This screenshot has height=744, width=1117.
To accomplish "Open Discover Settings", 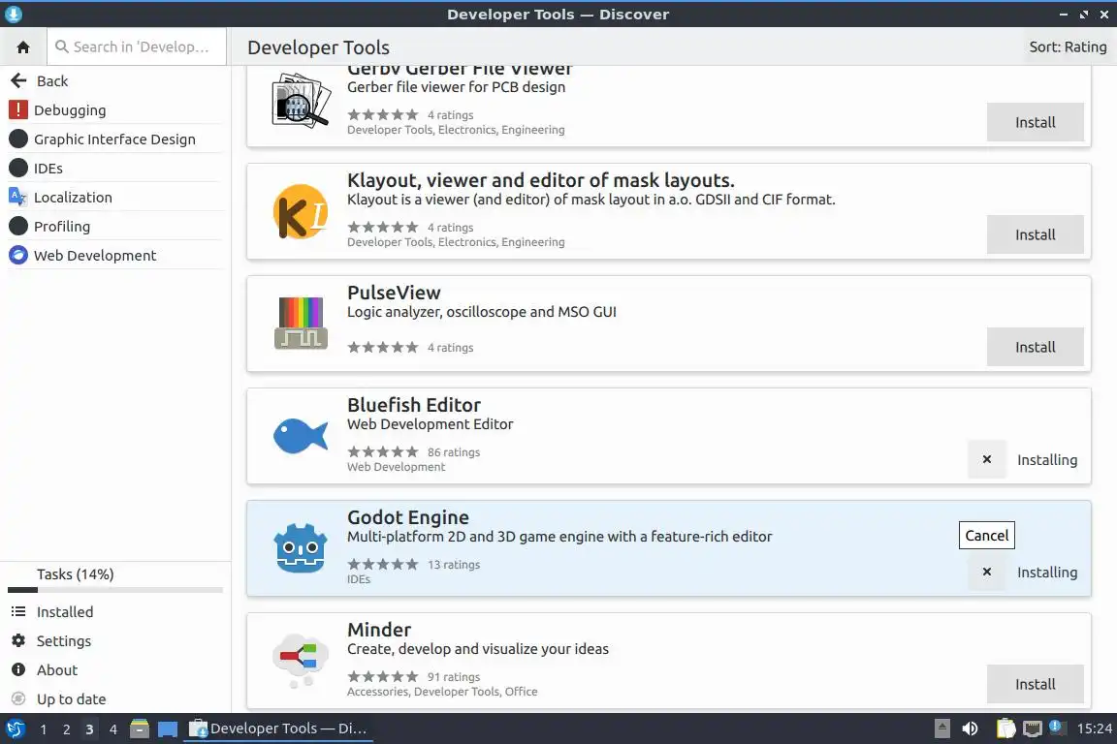I will 115,641.
